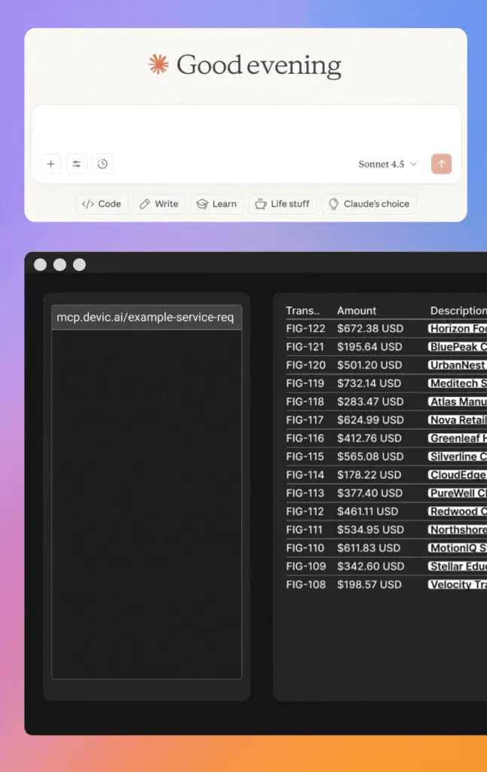Select the FIG-108 transaction row
The height and width of the screenshot is (772, 487).
tap(305, 585)
